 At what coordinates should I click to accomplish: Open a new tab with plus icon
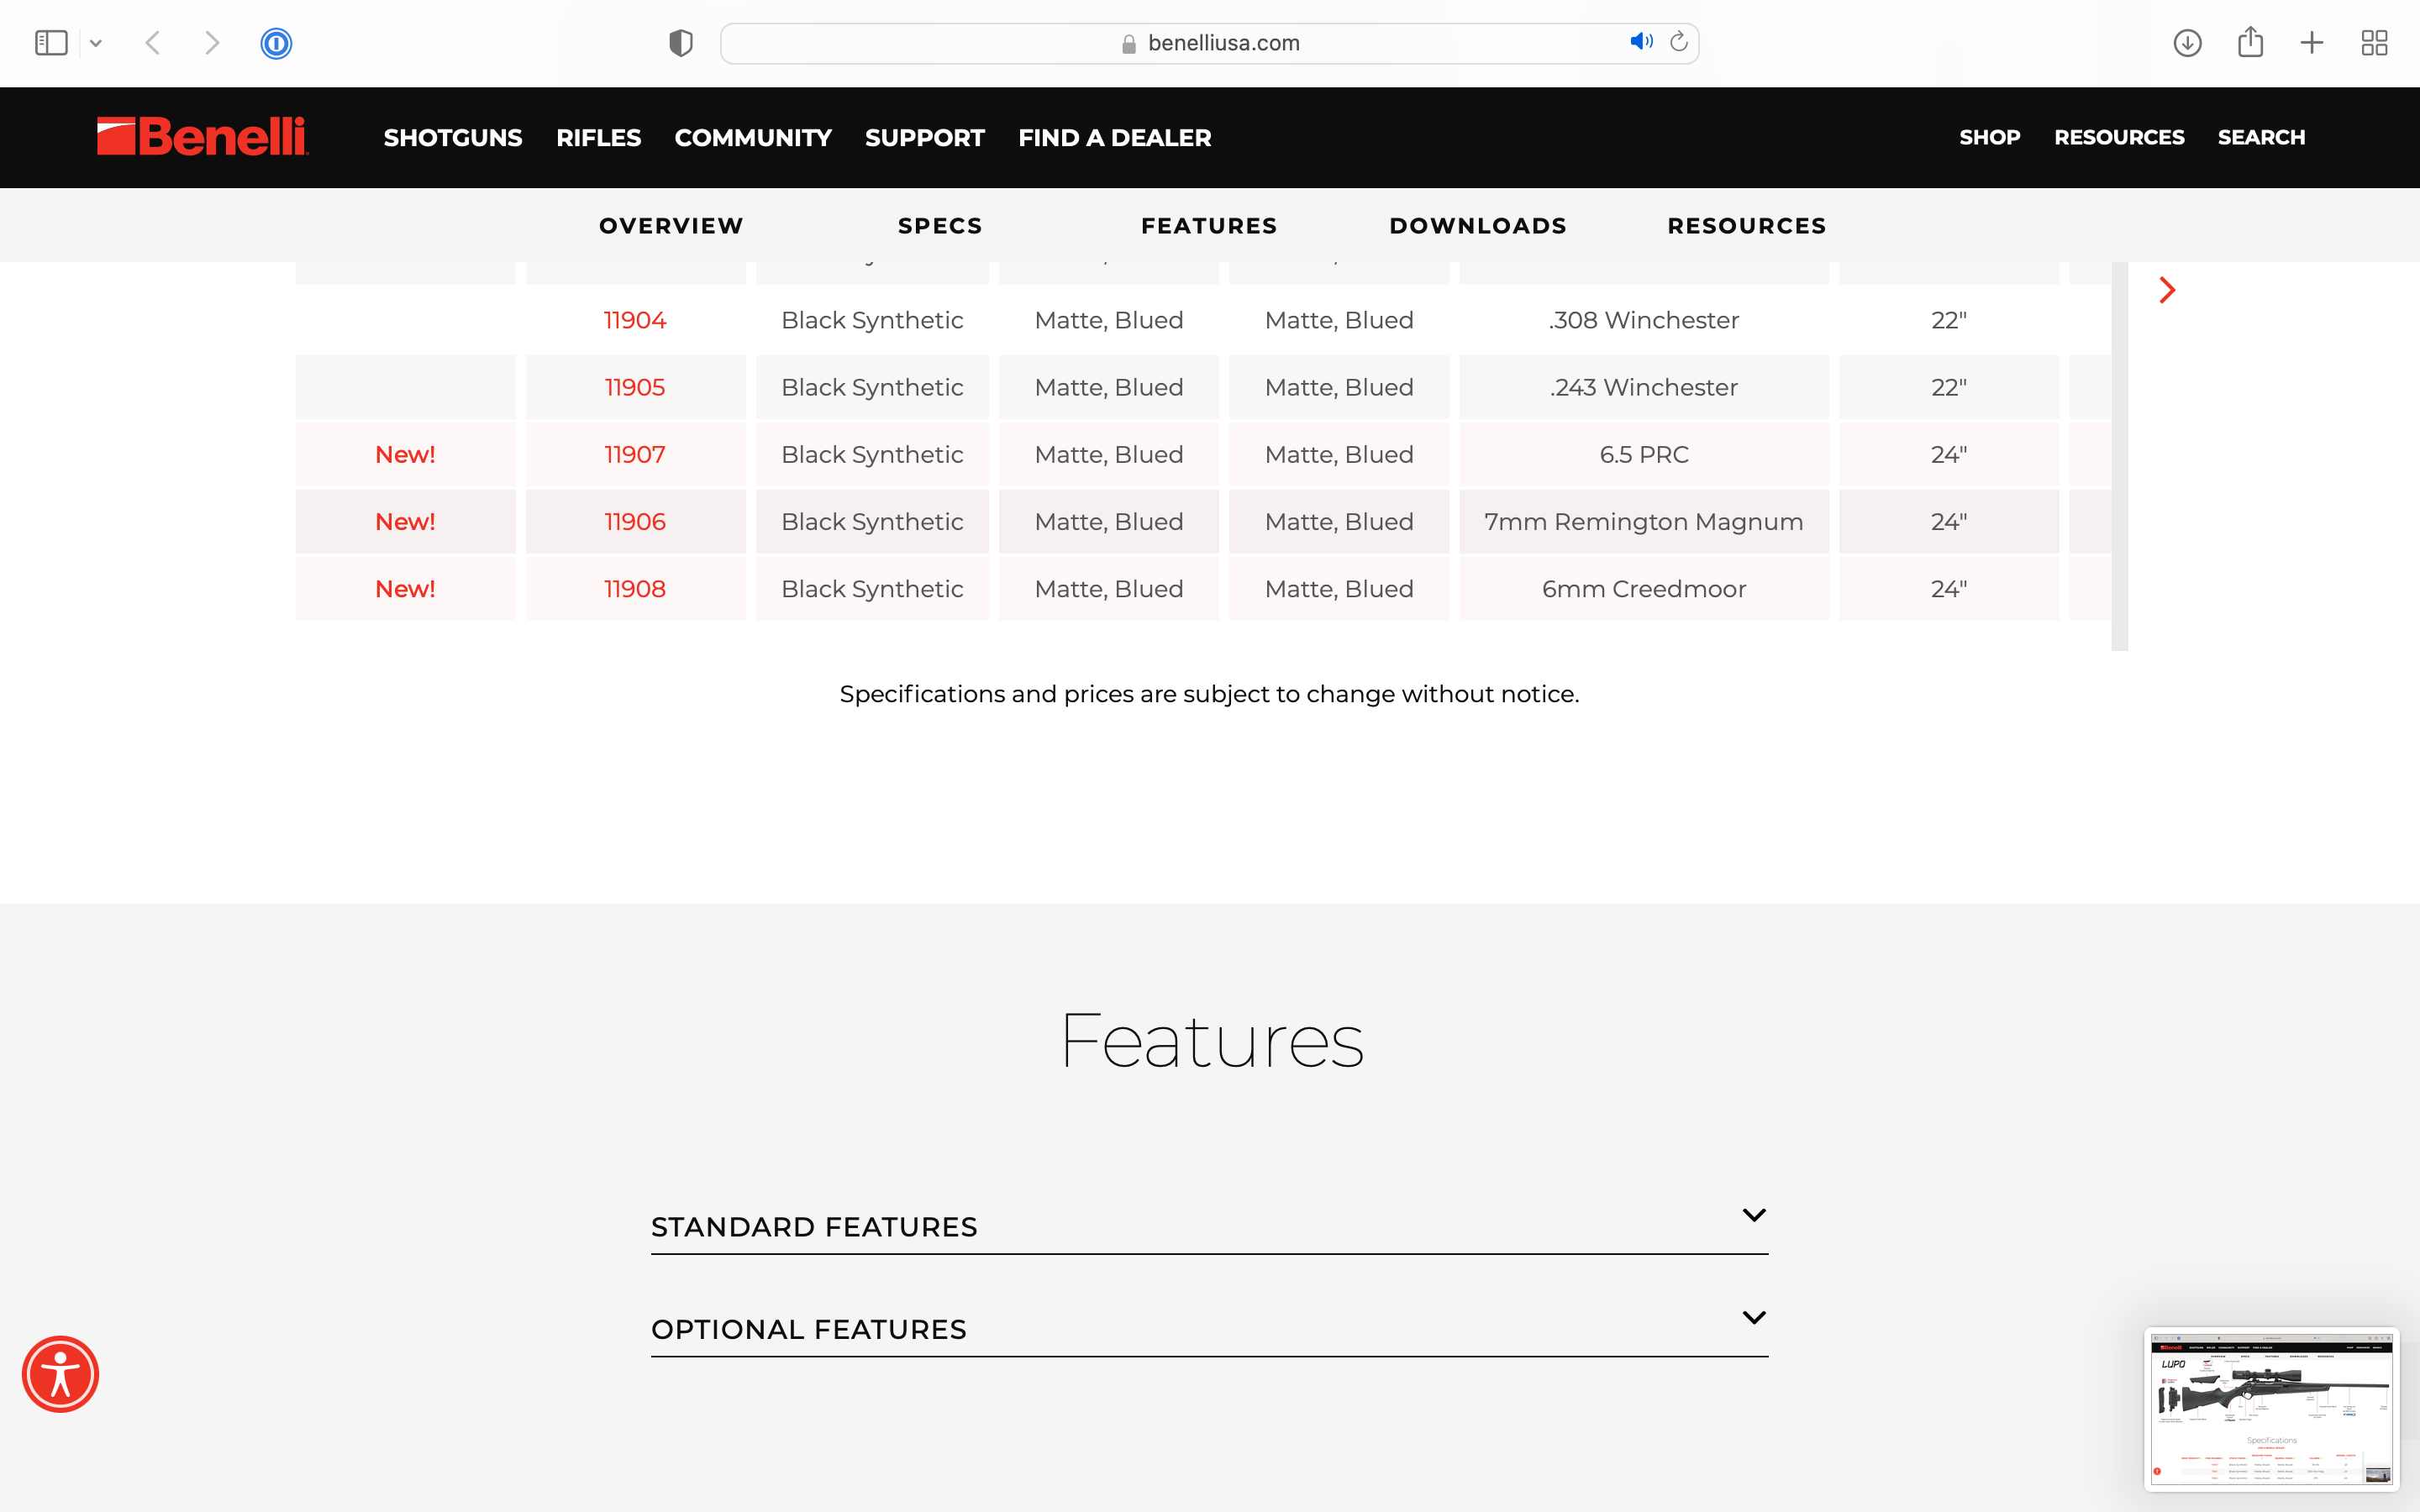point(2312,43)
